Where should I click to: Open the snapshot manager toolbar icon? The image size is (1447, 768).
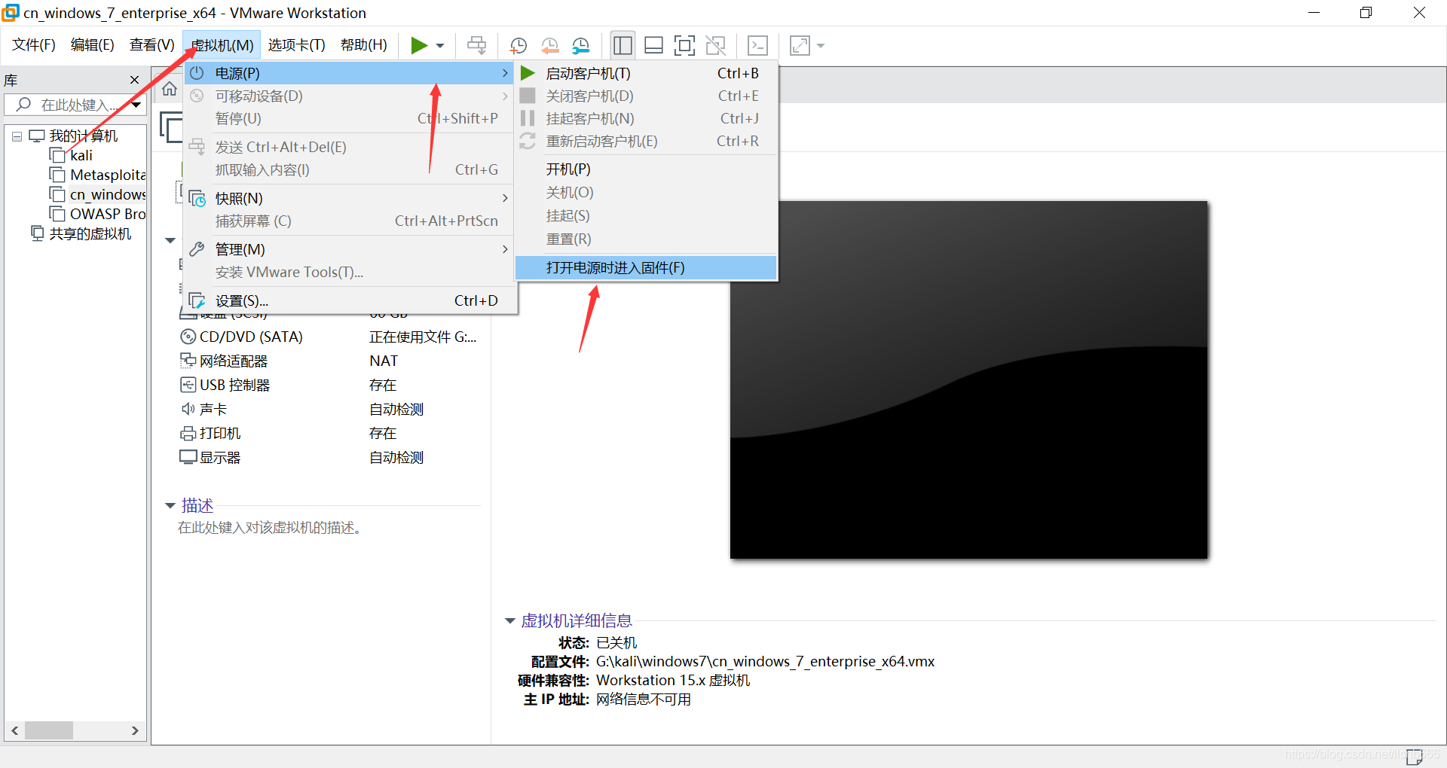[x=581, y=45]
